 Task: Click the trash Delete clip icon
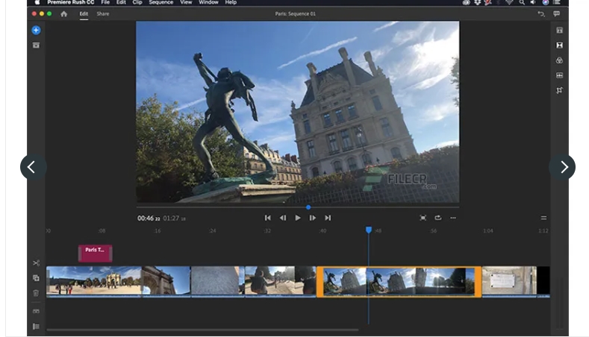point(36,293)
